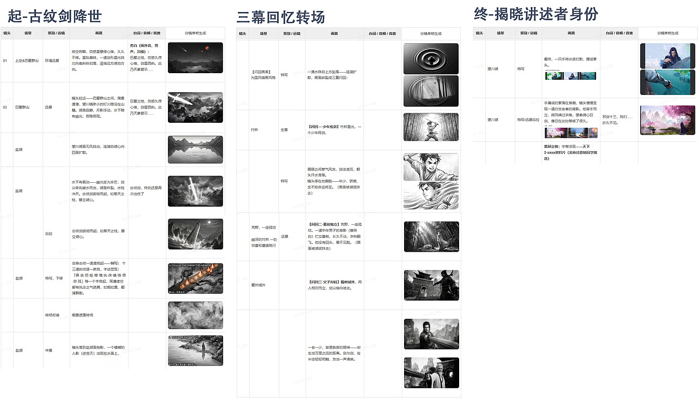Click the description starting 夜空俯瞰
Image resolution: width=698 pixels, height=405 pixels.
point(98,61)
